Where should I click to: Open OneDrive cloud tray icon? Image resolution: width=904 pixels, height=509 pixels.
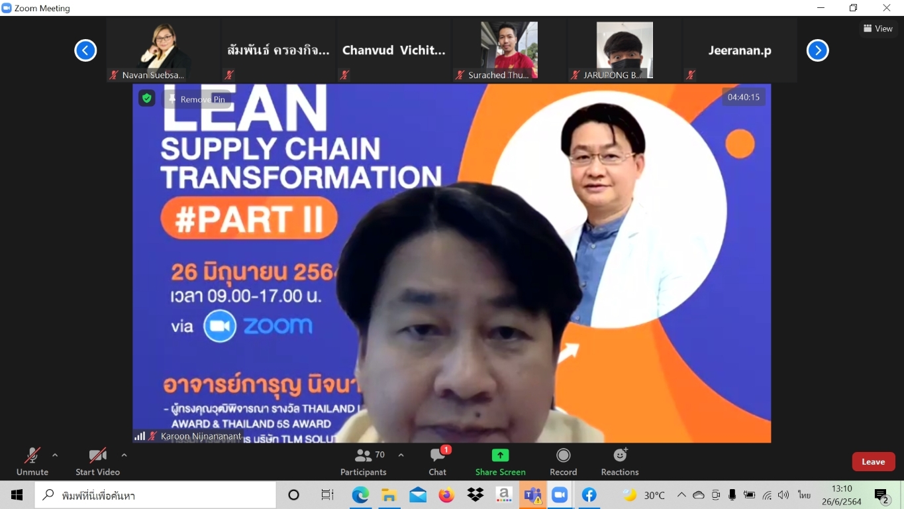699,495
